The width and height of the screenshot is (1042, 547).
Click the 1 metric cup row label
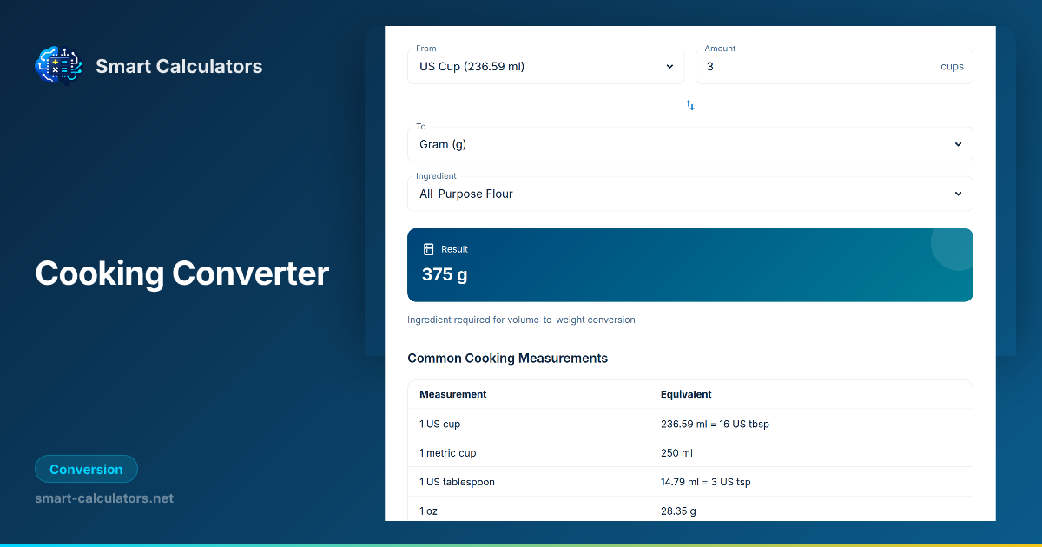[x=448, y=453]
